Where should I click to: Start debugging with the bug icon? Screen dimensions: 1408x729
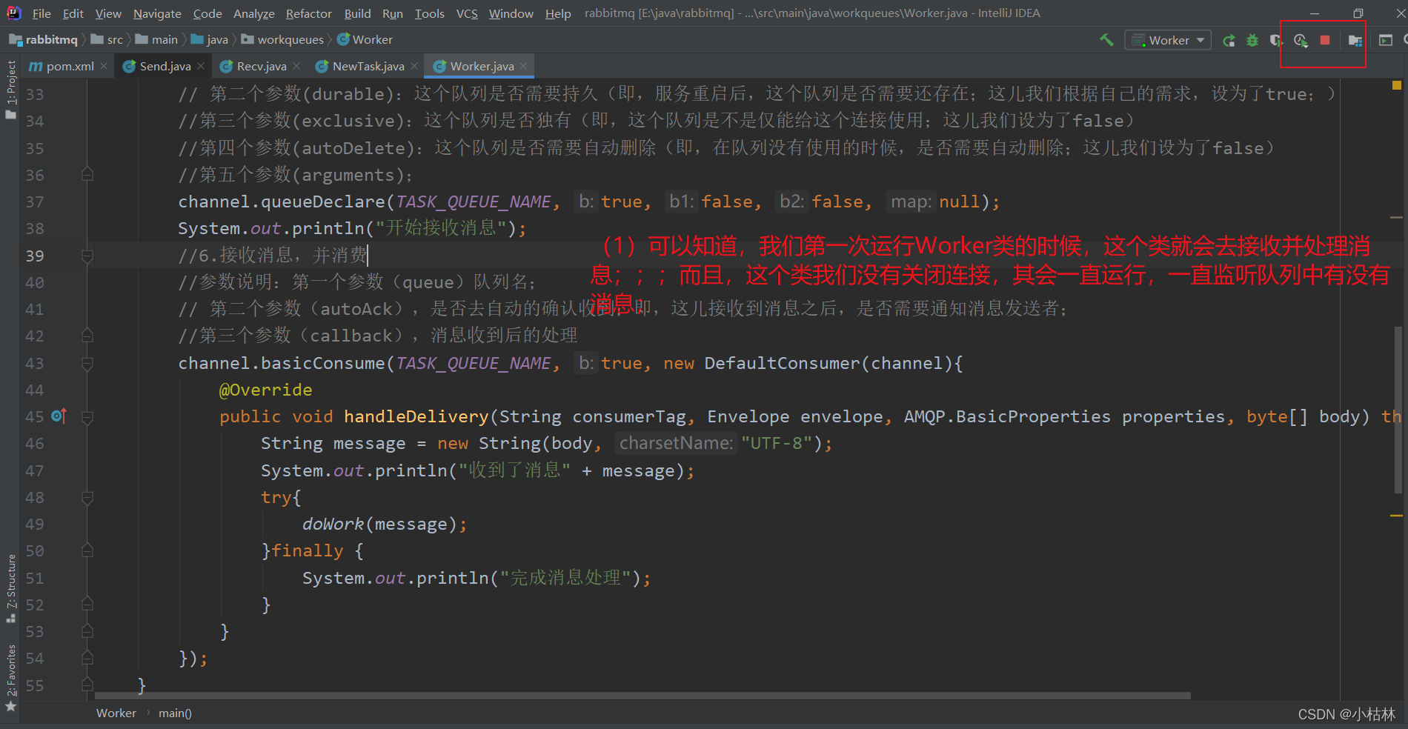pos(1252,41)
